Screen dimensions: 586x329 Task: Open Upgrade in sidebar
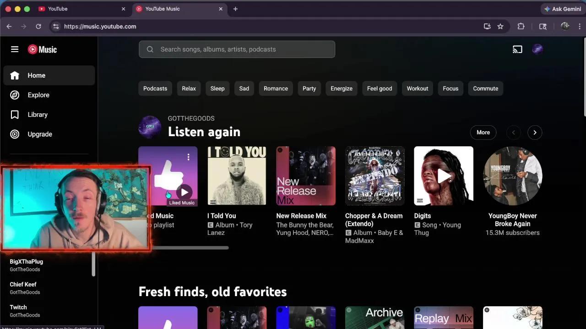point(49,134)
